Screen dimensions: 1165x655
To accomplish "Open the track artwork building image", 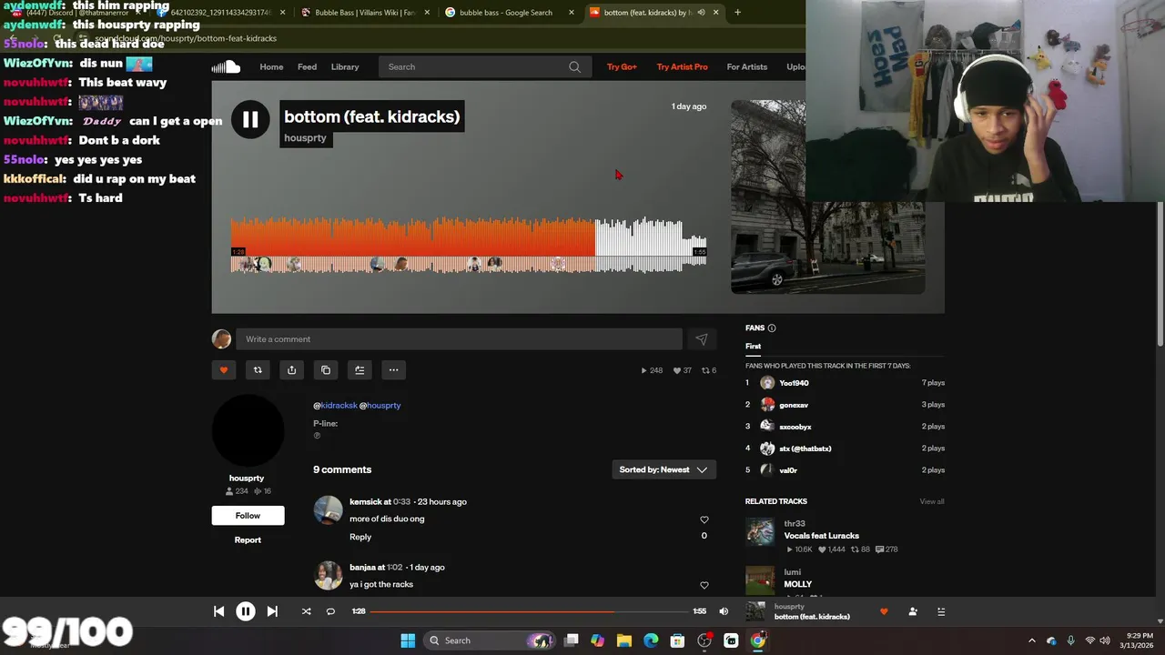I will tap(827, 196).
